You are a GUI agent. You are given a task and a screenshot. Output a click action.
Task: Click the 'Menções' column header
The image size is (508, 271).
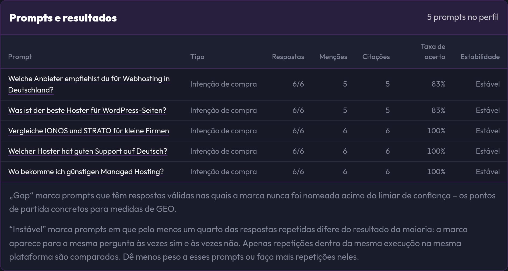click(333, 57)
